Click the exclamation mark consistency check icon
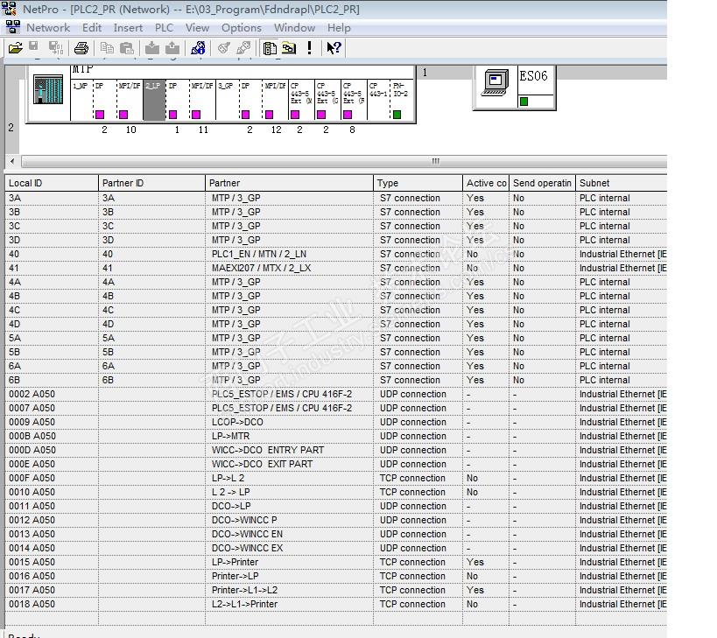The height and width of the screenshot is (638, 717). [309, 48]
